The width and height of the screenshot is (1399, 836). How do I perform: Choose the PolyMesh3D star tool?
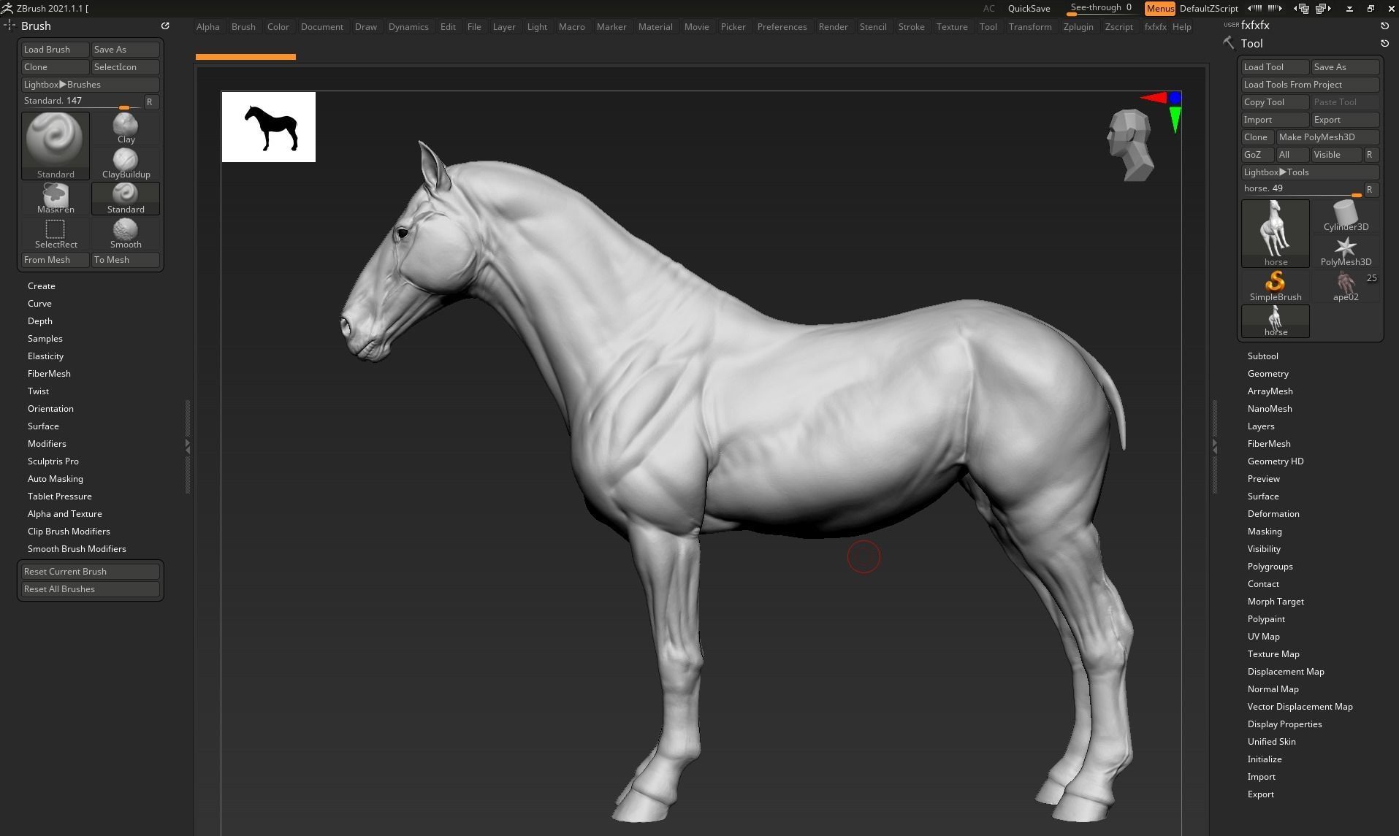tap(1345, 248)
